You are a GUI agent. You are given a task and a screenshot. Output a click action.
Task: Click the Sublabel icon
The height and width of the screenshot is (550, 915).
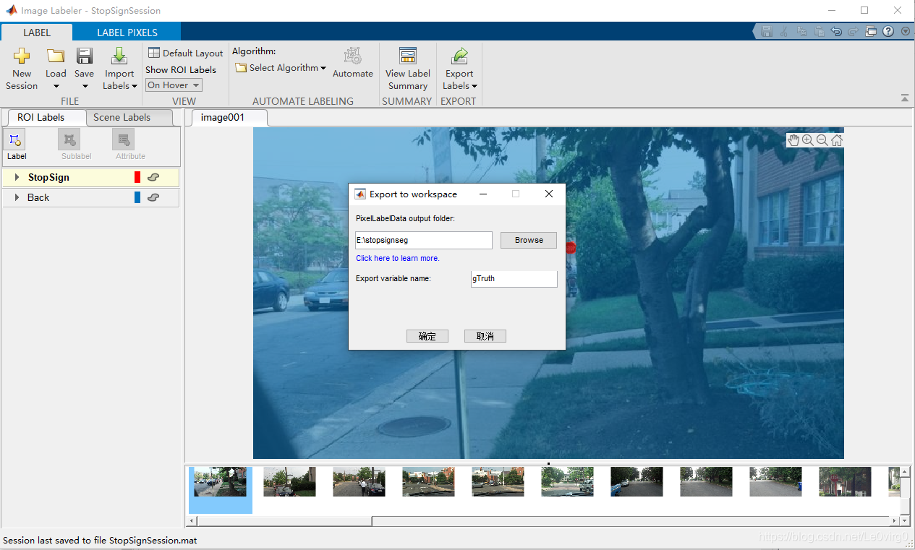[69, 139]
